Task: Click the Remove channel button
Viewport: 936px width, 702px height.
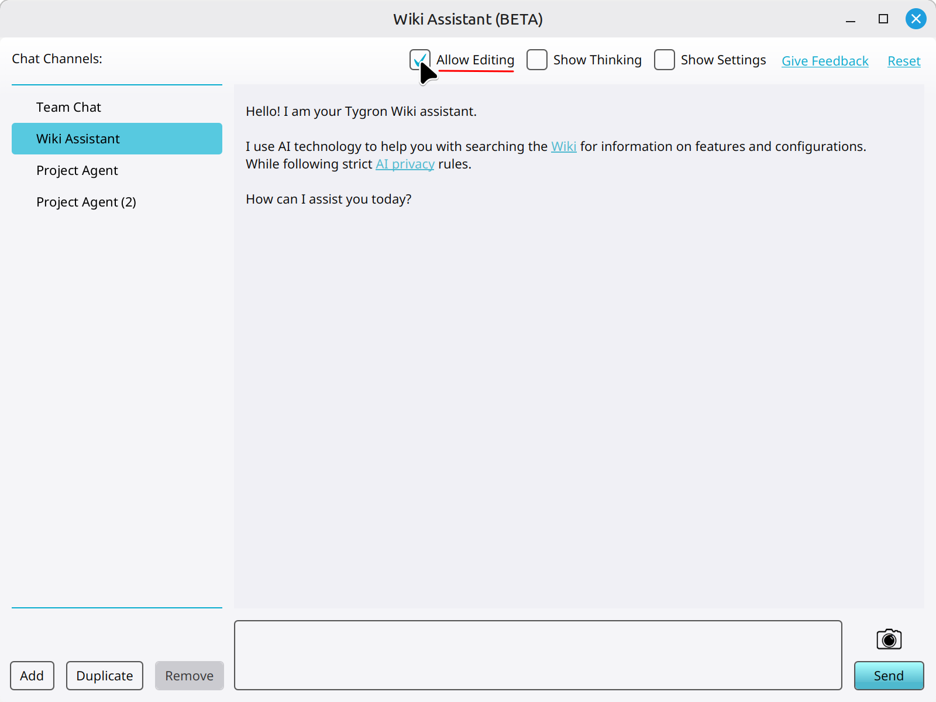Action: [x=190, y=676]
